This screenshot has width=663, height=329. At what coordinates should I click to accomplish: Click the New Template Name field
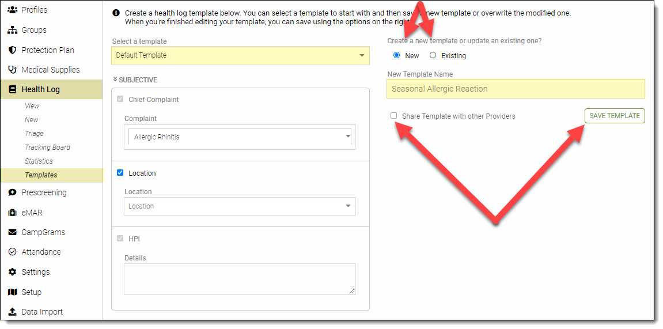516,89
